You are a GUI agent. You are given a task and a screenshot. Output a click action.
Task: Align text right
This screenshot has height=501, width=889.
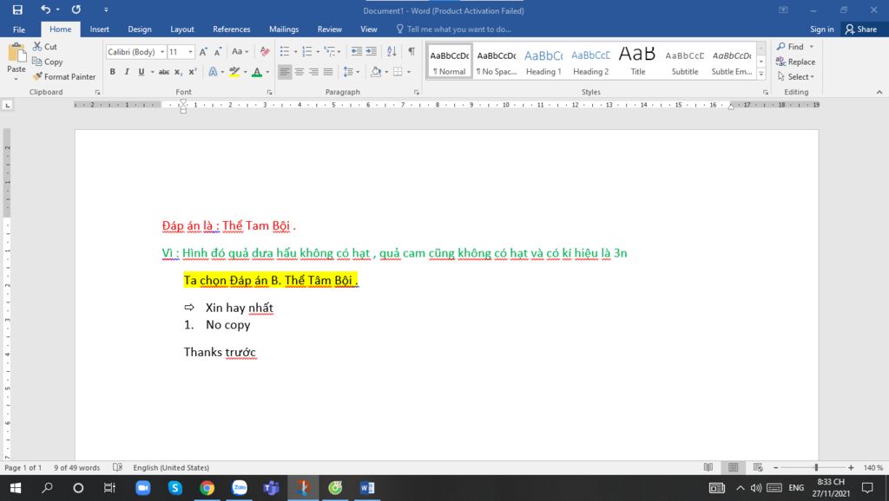coord(313,72)
